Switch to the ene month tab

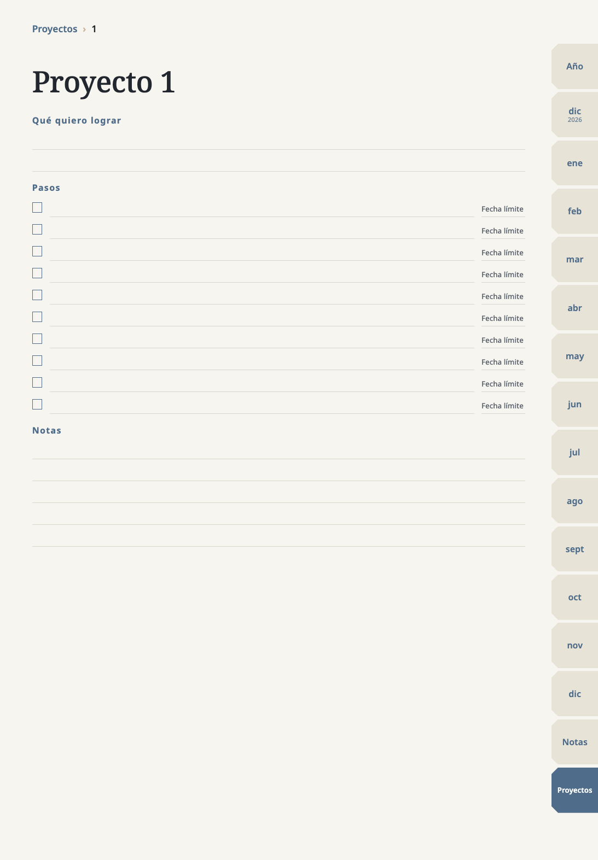tap(574, 163)
